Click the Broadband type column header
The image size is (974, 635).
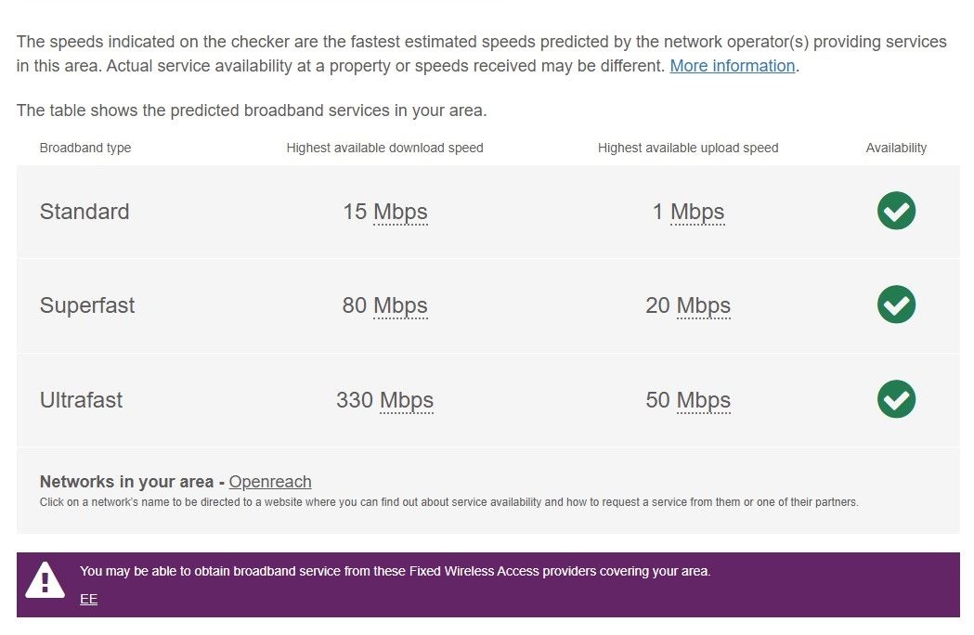85,148
